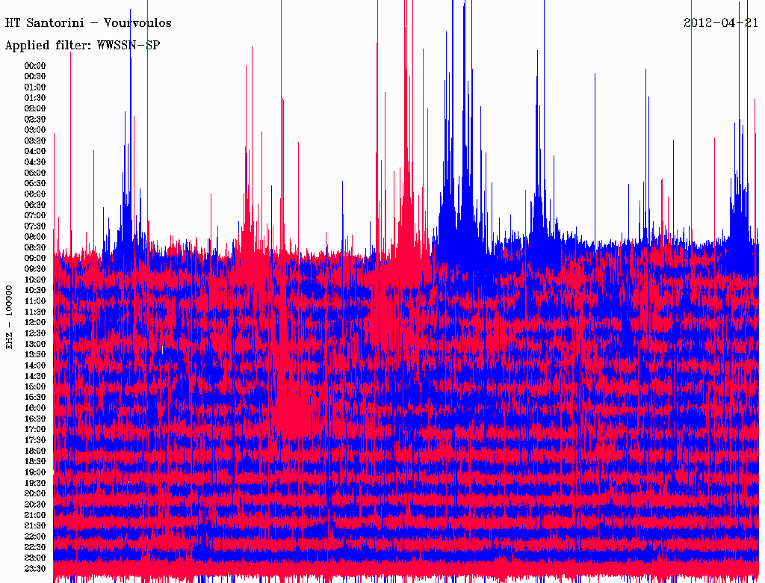
Task: Select the 14:00 time label
Action: pos(35,365)
